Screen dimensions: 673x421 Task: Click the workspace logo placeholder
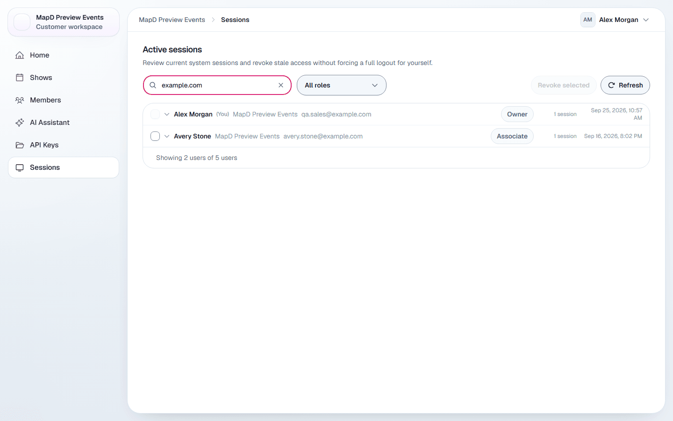(22, 22)
